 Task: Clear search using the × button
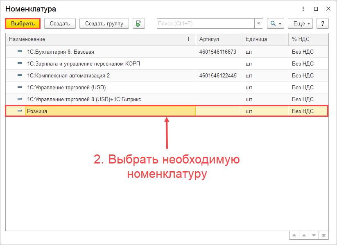[258, 23]
